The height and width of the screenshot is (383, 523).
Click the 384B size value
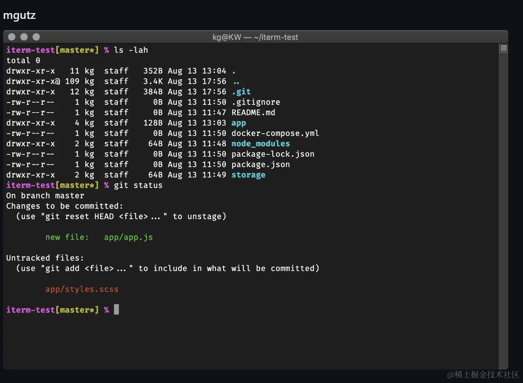pos(153,92)
